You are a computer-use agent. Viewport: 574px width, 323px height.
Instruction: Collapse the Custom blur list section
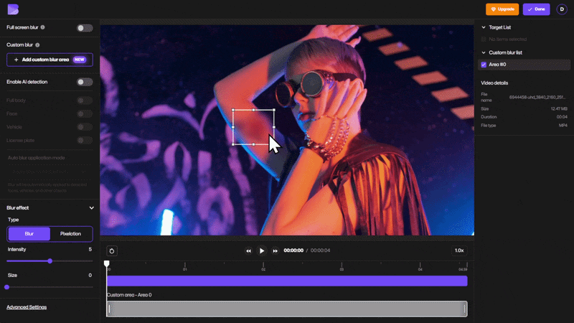point(484,52)
